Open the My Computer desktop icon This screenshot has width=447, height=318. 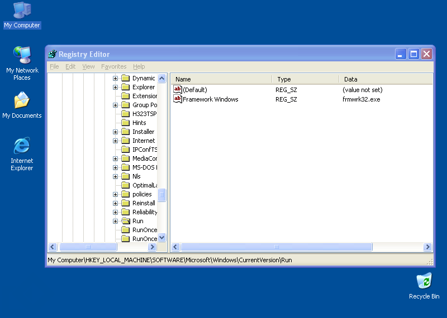(22, 10)
